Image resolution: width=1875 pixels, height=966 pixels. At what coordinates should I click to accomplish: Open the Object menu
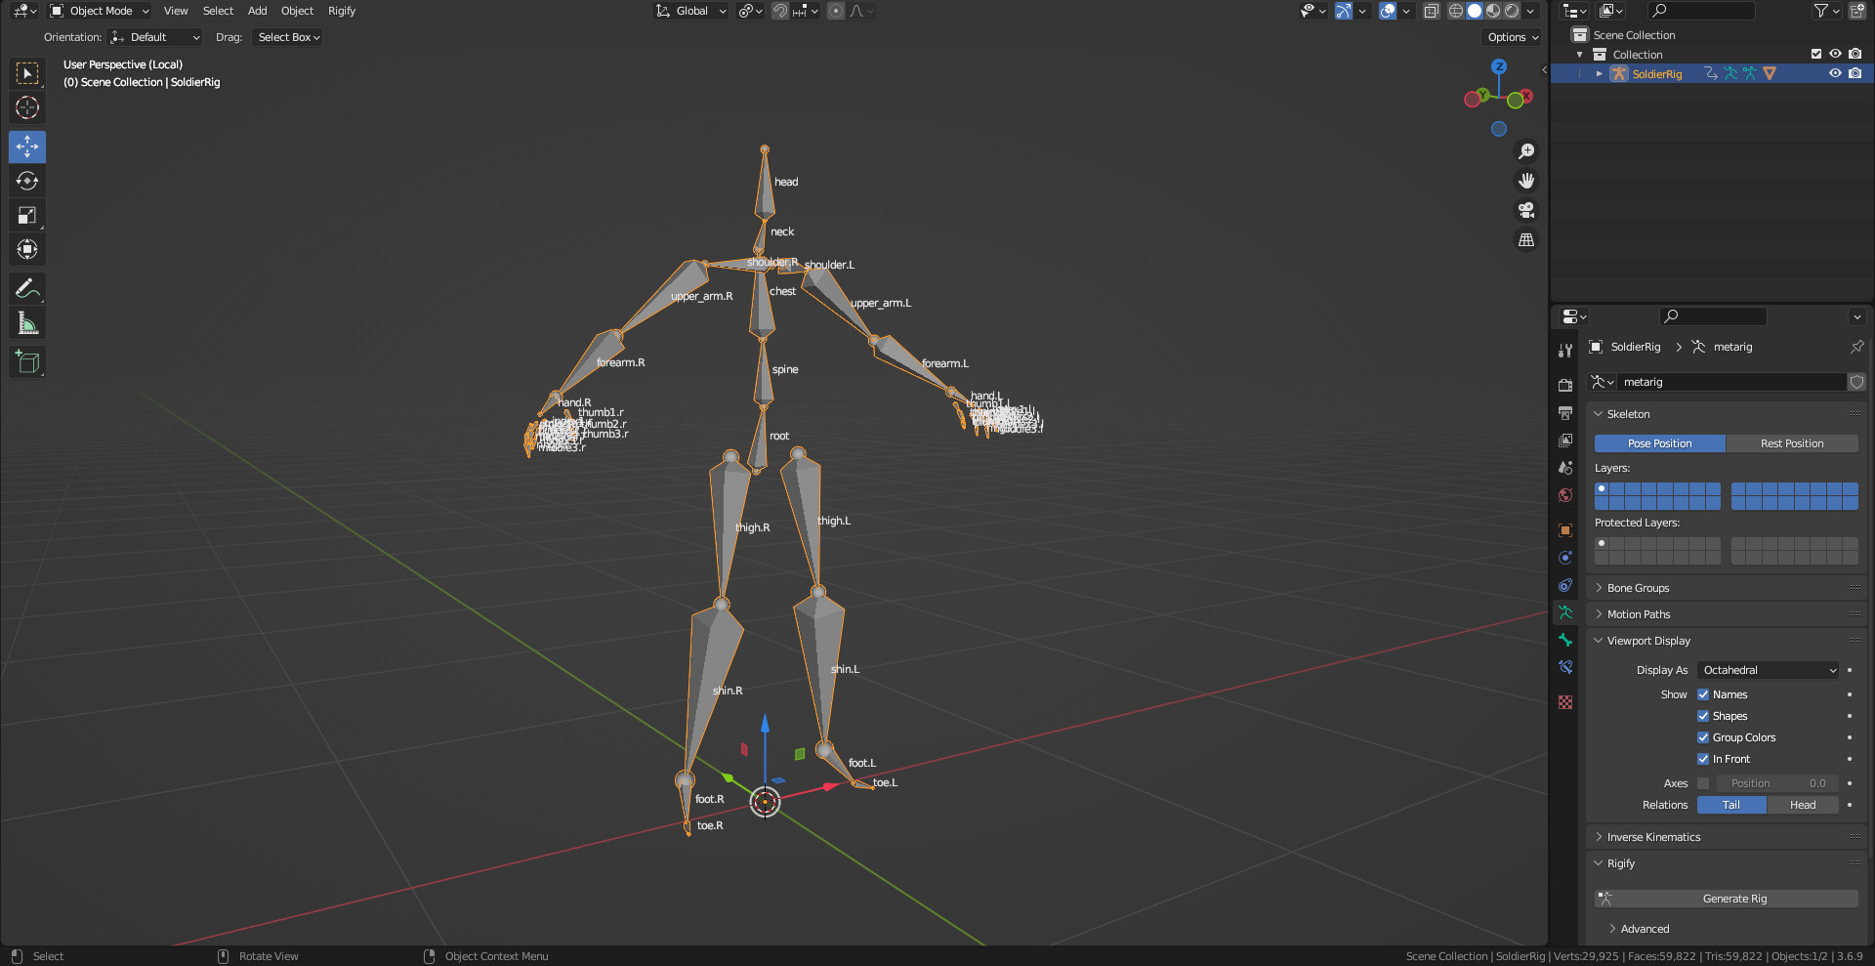[x=297, y=11]
